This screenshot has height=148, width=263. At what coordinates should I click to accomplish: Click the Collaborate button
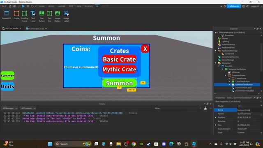pyautogui.click(x=234, y=6)
